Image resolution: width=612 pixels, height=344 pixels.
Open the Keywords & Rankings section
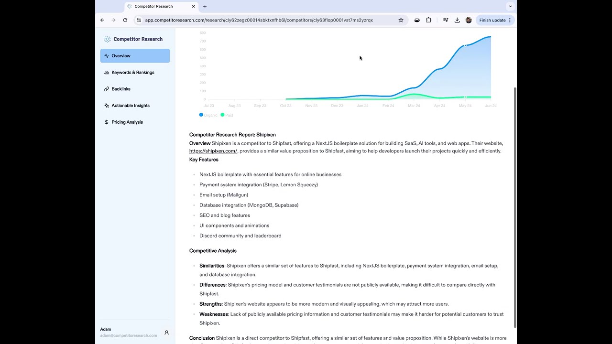click(x=135, y=73)
